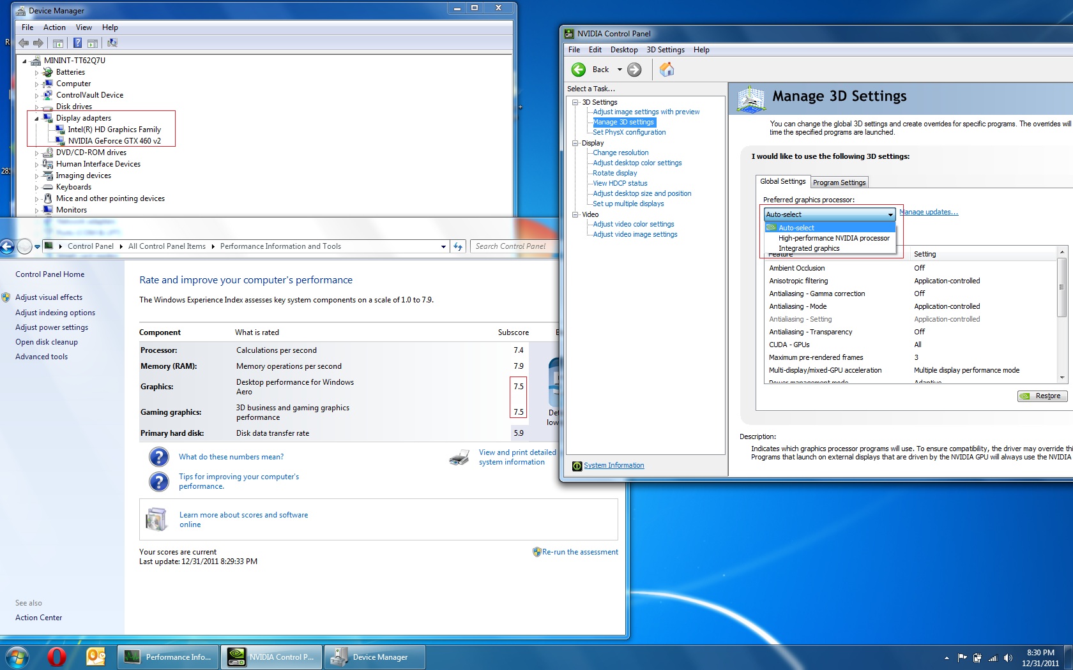This screenshot has height=670, width=1073.
Task: Click the Mice and other pointing devices icon
Action: [48, 198]
